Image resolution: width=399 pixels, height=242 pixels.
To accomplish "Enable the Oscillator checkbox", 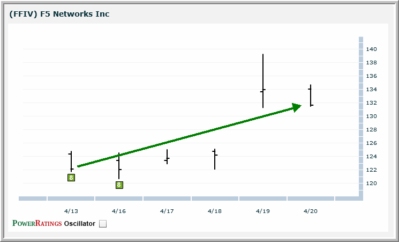I will coord(103,224).
